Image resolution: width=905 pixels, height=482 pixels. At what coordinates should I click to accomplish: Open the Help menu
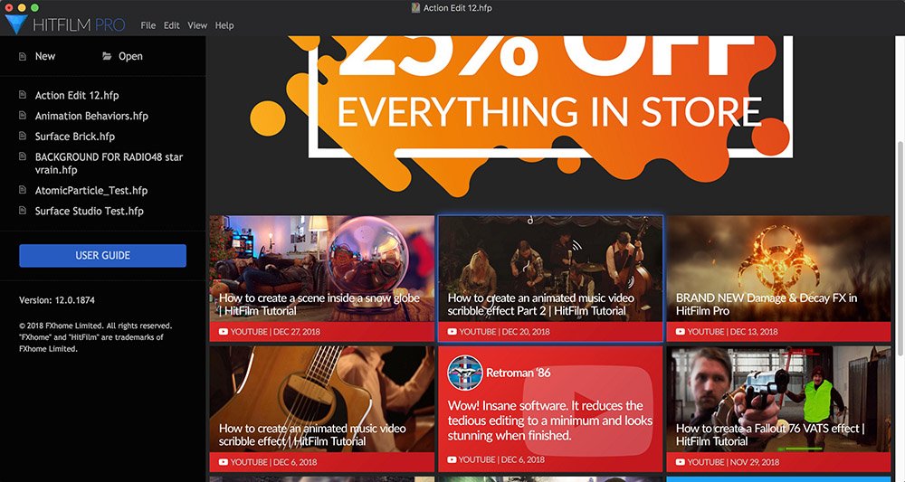(224, 25)
